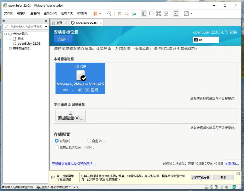Click the 完成(D) button
This screenshot has height=191, width=244.
63,39
